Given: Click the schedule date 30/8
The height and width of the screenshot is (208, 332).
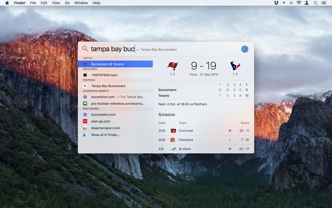Looking at the screenshot, I should click(x=162, y=140).
